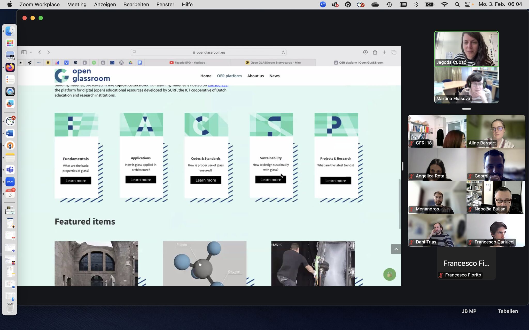Screen dimensions: 529x330
Task: Expand Safari sidebar options chevron
Action: [x=31, y=52]
